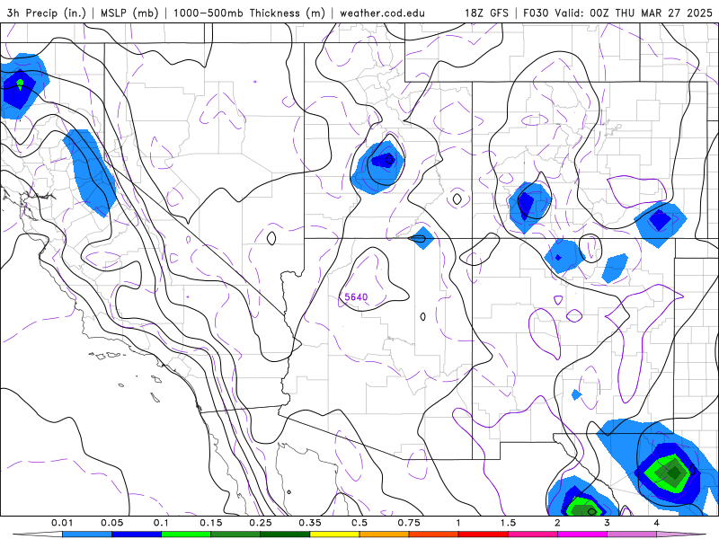719x539 pixels.
Task: Click the 0.1 legend value
Action: tap(161, 523)
